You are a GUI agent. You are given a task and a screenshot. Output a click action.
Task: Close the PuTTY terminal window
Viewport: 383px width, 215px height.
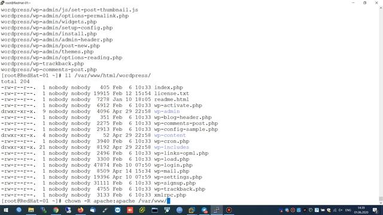(x=376, y=2)
